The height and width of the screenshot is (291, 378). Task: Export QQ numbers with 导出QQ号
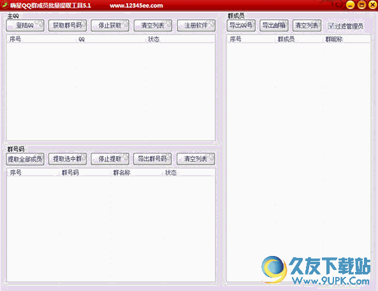pyautogui.click(x=241, y=25)
